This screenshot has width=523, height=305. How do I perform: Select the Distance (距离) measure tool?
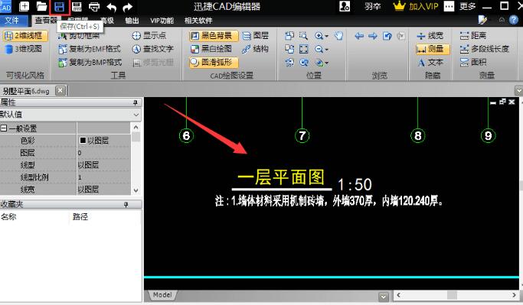pyautogui.click(x=473, y=35)
